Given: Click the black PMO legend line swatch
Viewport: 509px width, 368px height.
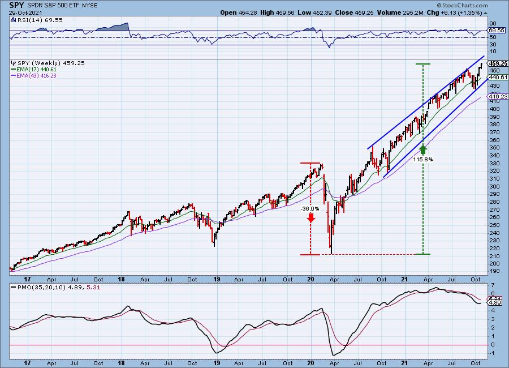Looking at the screenshot, I should tap(14, 288).
